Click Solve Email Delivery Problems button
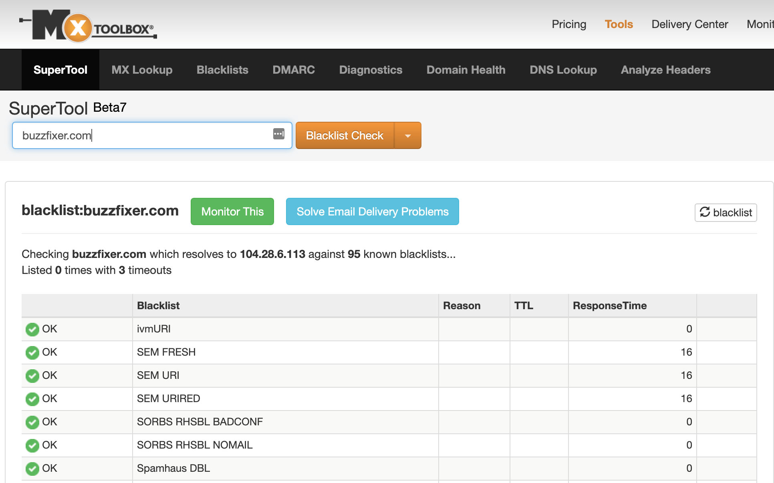This screenshot has height=483, width=774. click(372, 211)
